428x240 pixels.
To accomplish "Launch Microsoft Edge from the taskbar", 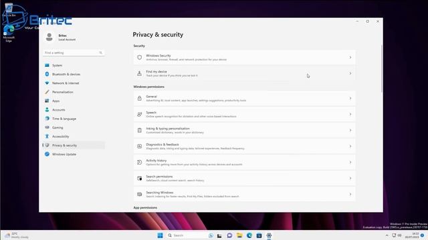I will point(249,235).
